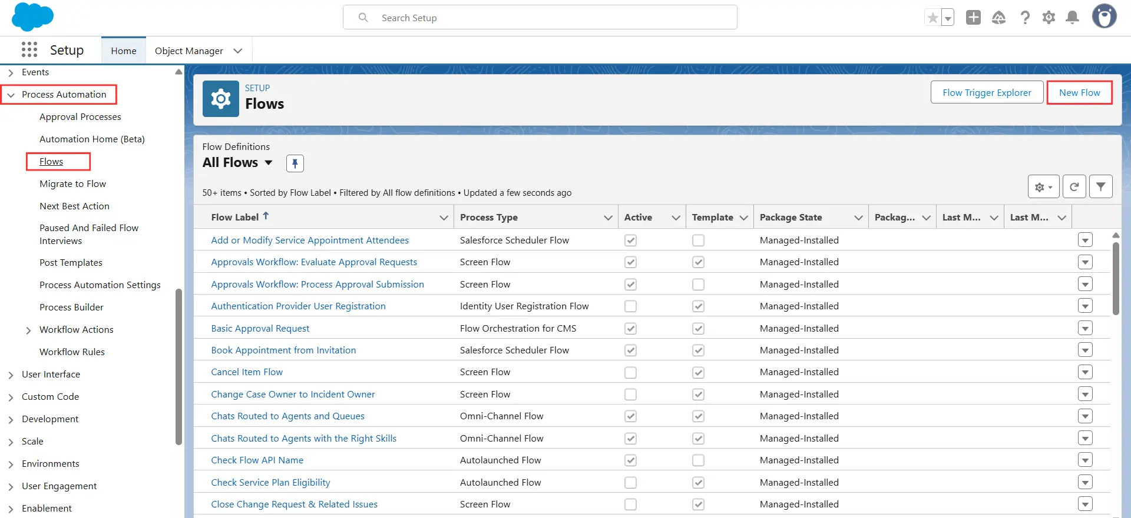This screenshot has height=518, width=1131.
Task: Toggle Template checkbox for Add or Modify Service Appointment Attendees
Action: point(698,240)
